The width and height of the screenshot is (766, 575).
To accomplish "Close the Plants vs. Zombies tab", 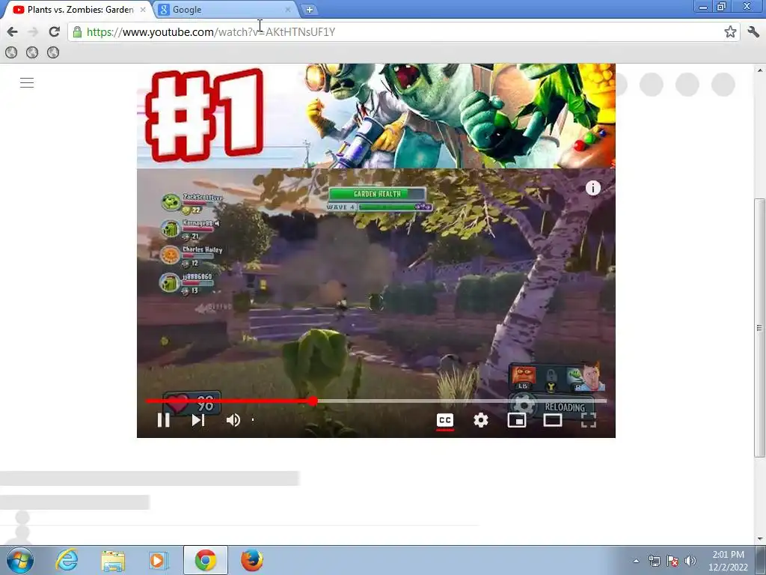I will [x=143, y=9].
